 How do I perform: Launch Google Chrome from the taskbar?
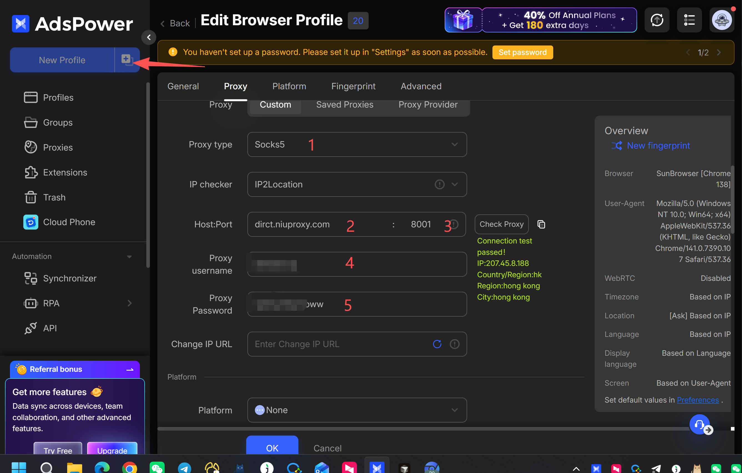click(x=129, y=468)
